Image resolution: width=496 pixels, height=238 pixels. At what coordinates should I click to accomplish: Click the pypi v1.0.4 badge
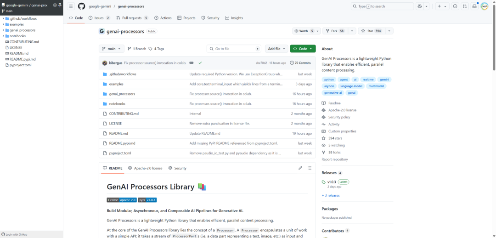coord(147,200)
